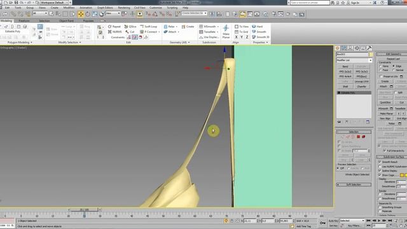Select the Face constraint radio button
Screen dimensions: 407x229
pyautogui.click(x=381, y=71)
